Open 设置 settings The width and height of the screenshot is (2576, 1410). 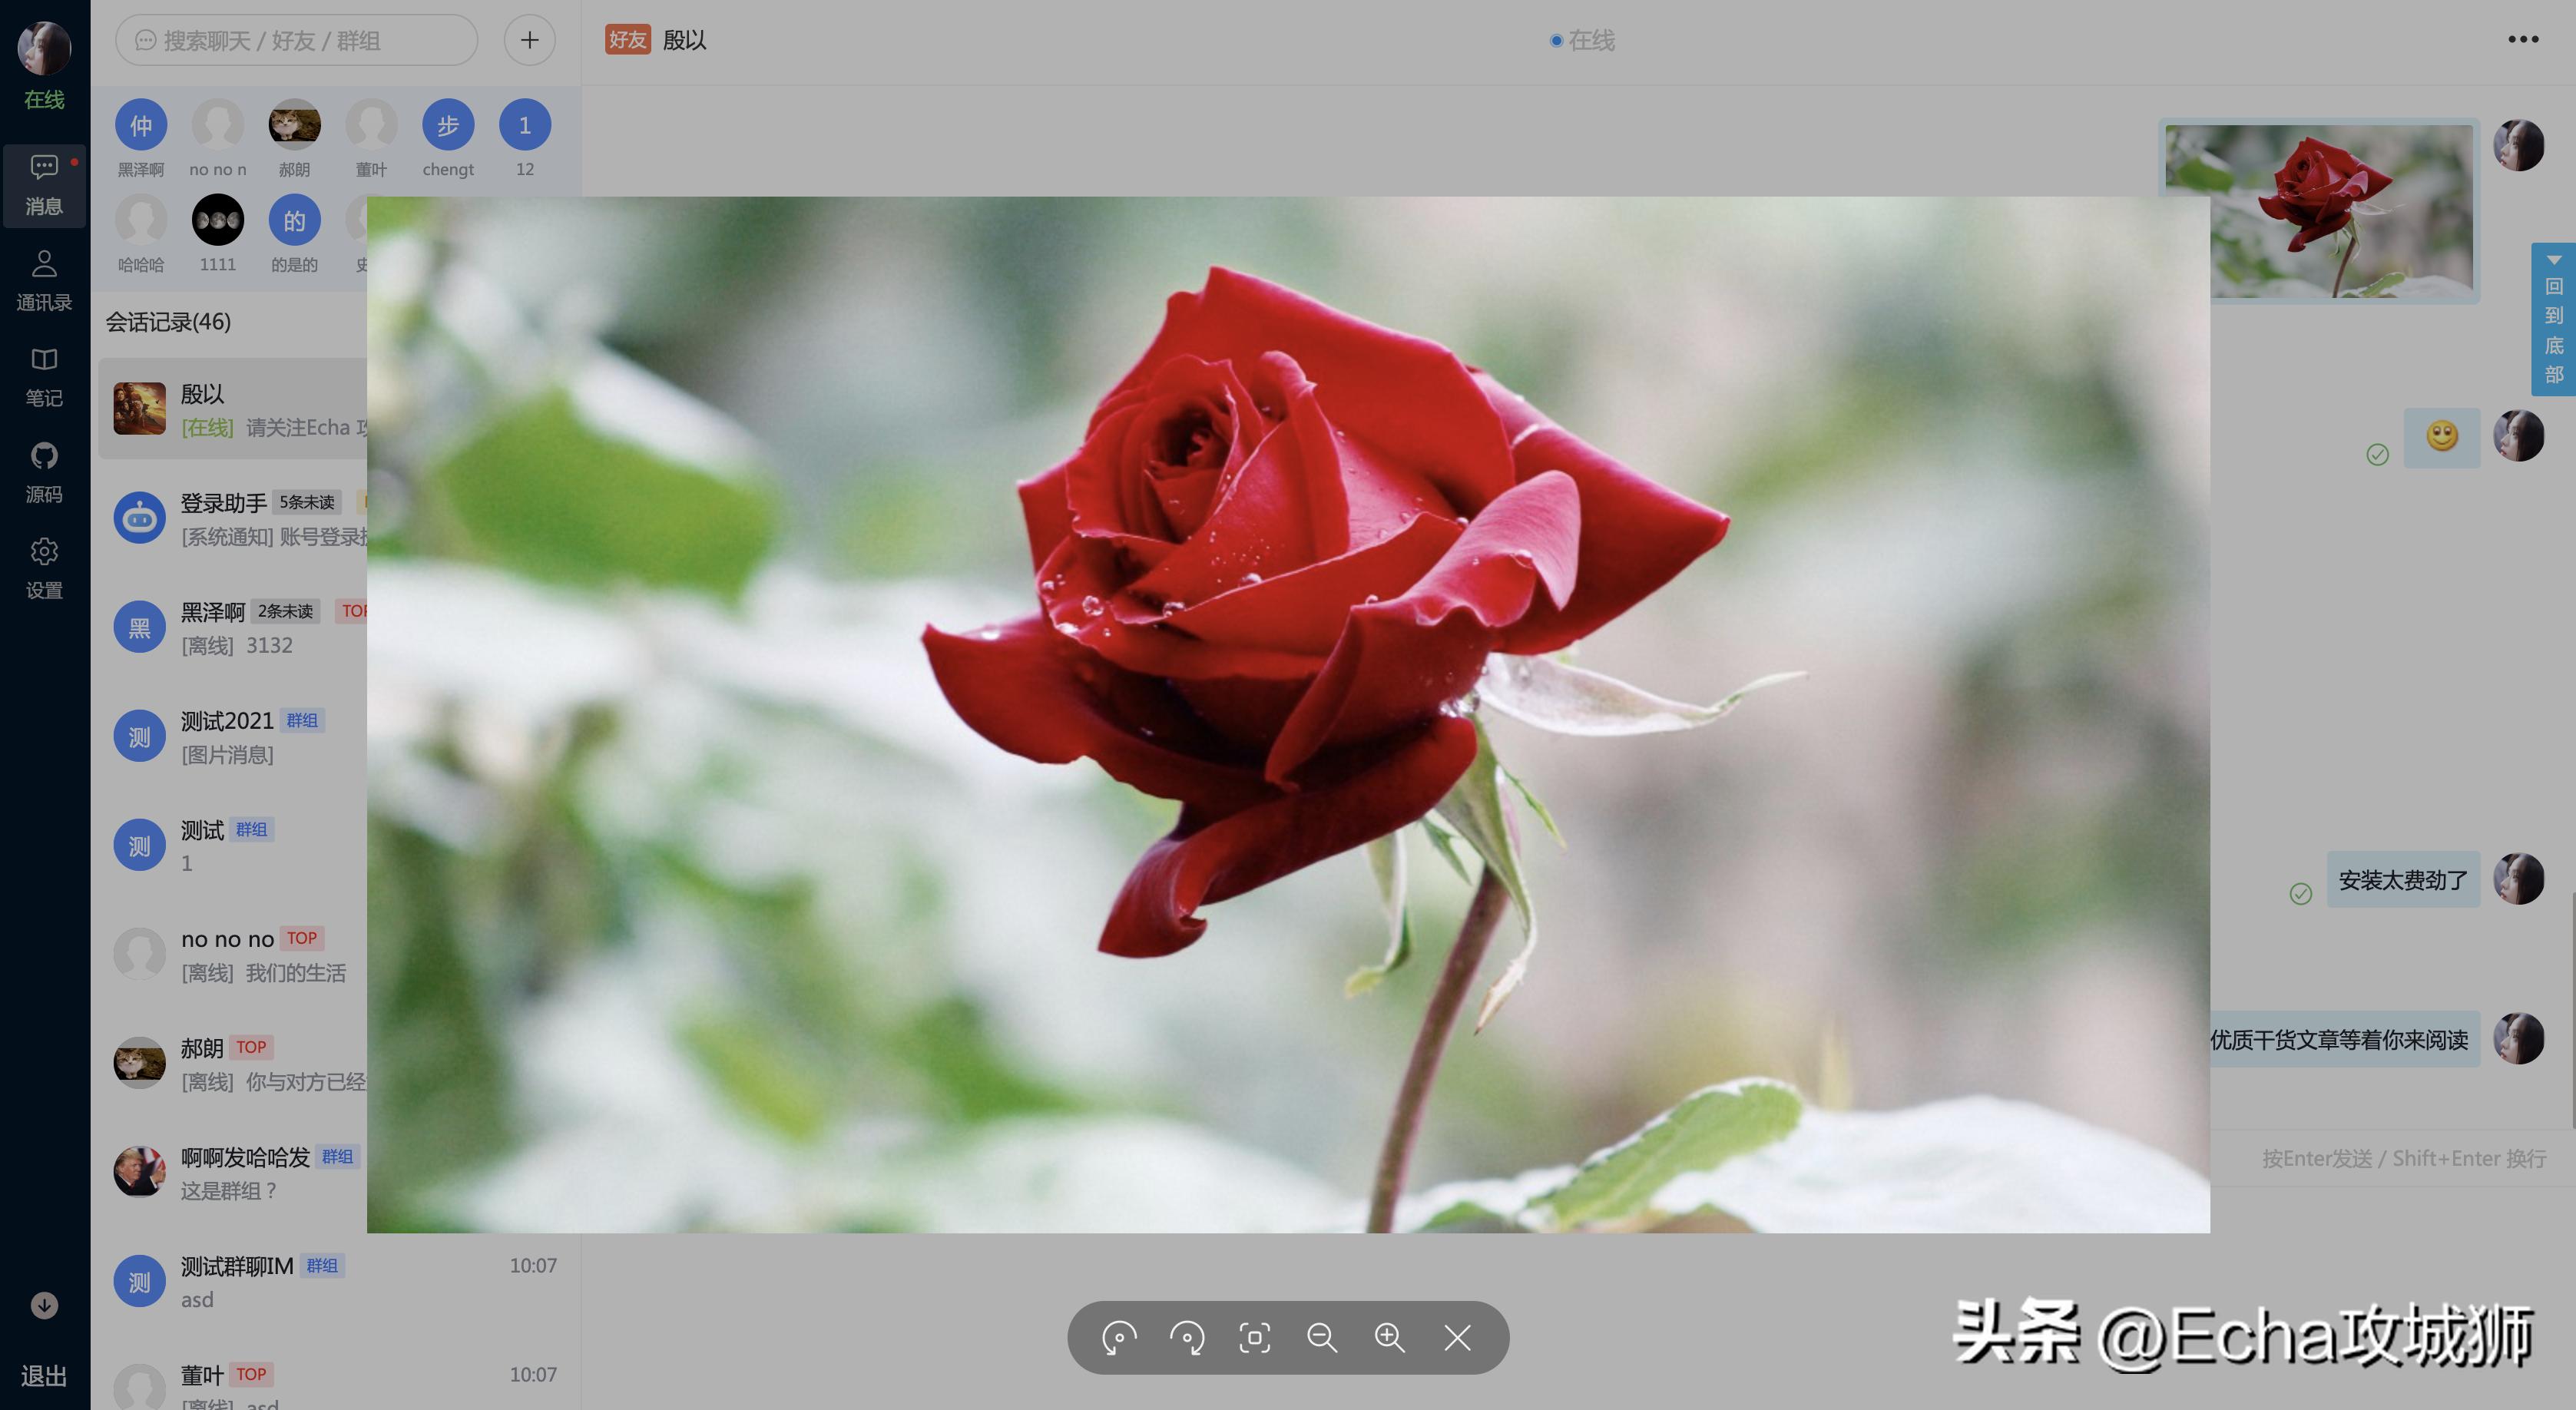tap(44, 568)
